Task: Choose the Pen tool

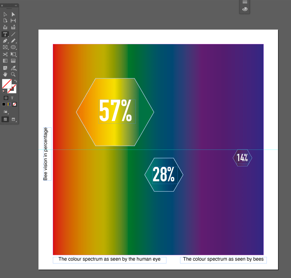Action: 5,41
